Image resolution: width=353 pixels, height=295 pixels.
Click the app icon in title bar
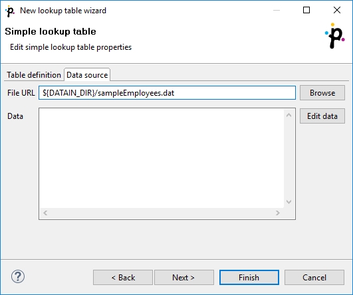pyautogui.click(x=10, y=11)
